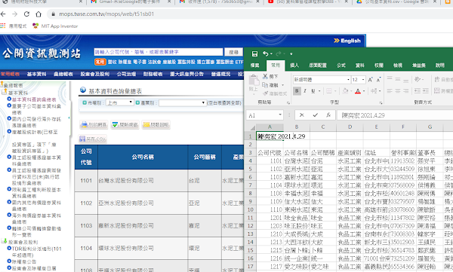The width and height of the screenshot is (453, 272).
Task: Click the Excel formula bar text
Action: pos(363,115)
